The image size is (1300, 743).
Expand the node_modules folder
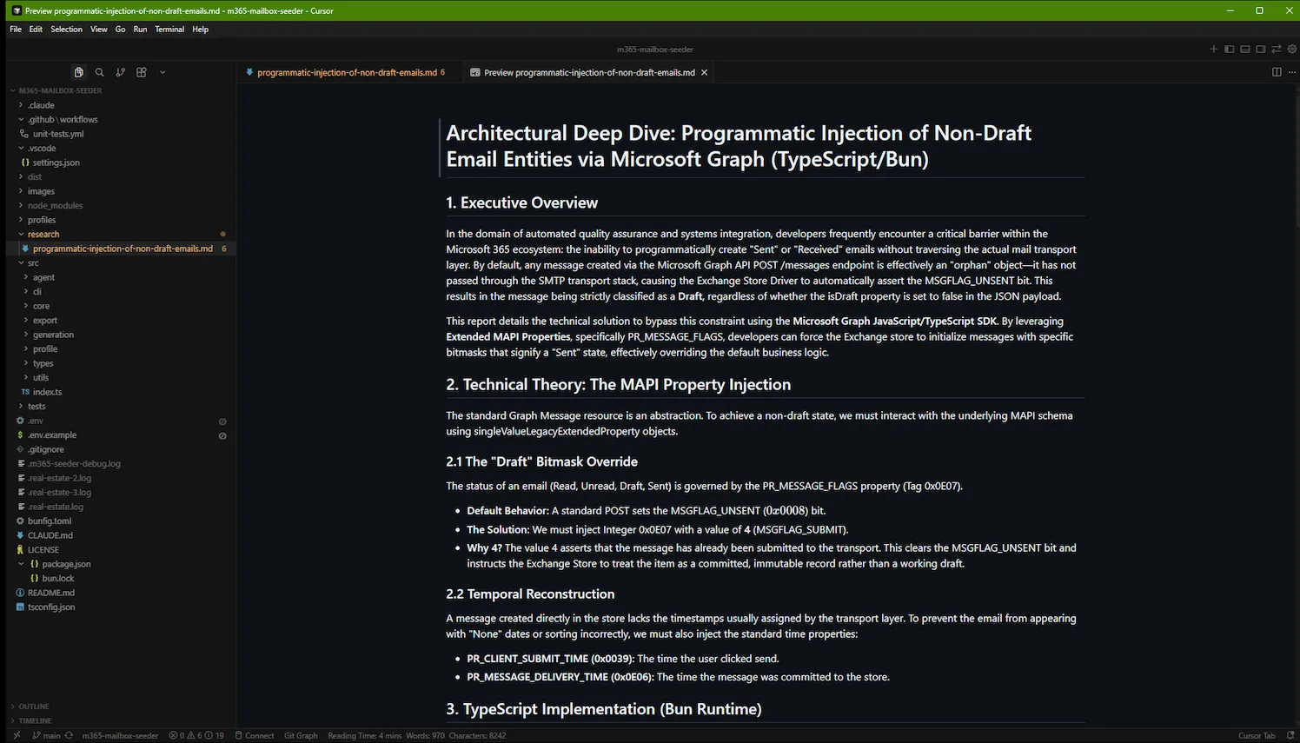click(x=55, y=205)
